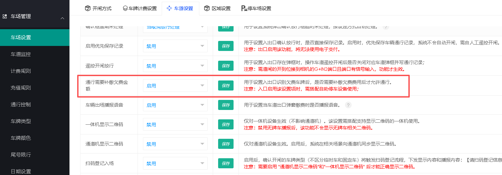Click the 车道设置 tab icon
Screen dimensions: 502x175
169,8
